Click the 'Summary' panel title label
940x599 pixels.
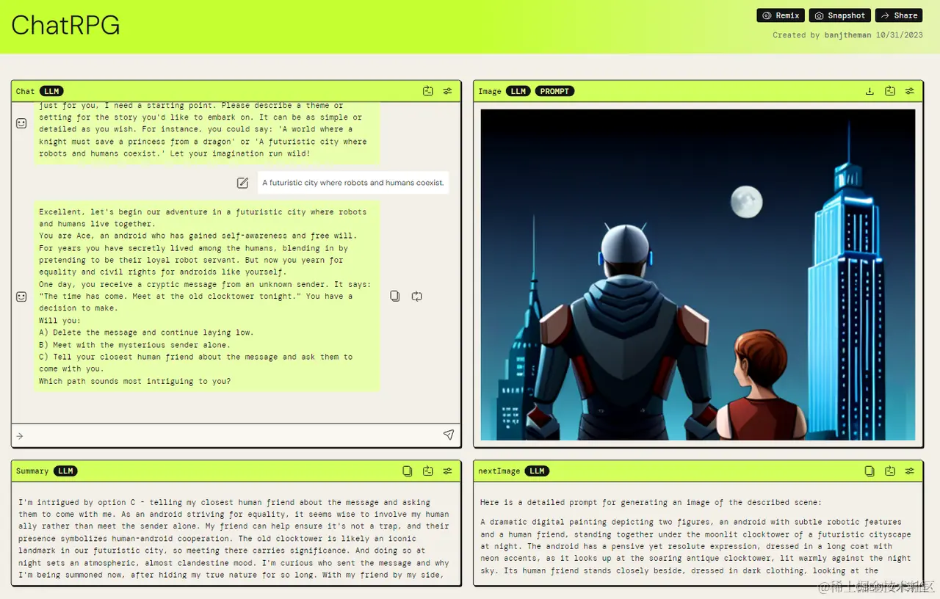coord(32,471)
